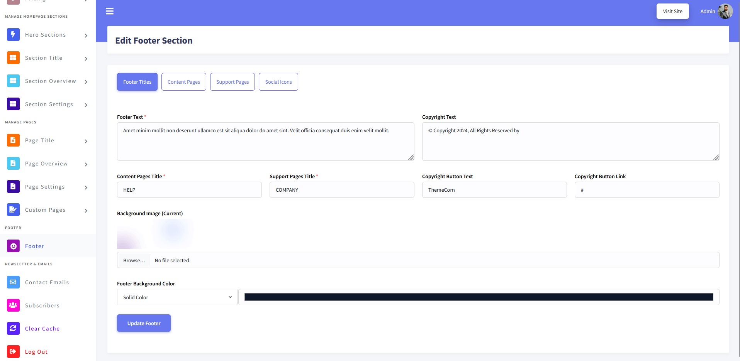Screen dimensions: 740x361
Task: Expand the Section Overview chevron
Action: (86, 82)
